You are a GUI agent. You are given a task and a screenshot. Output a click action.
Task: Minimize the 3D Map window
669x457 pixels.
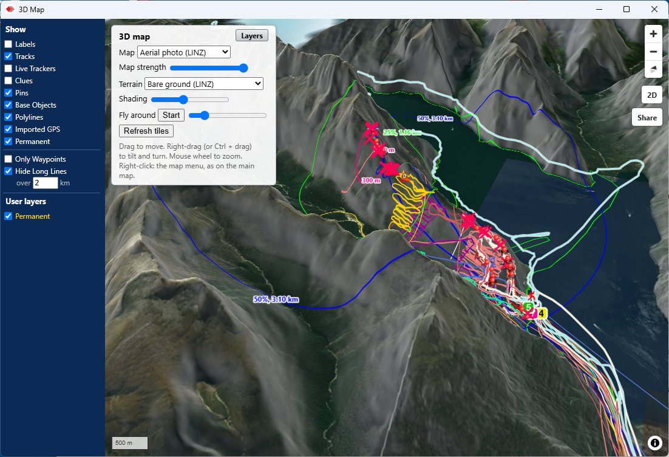coord(599,9)
